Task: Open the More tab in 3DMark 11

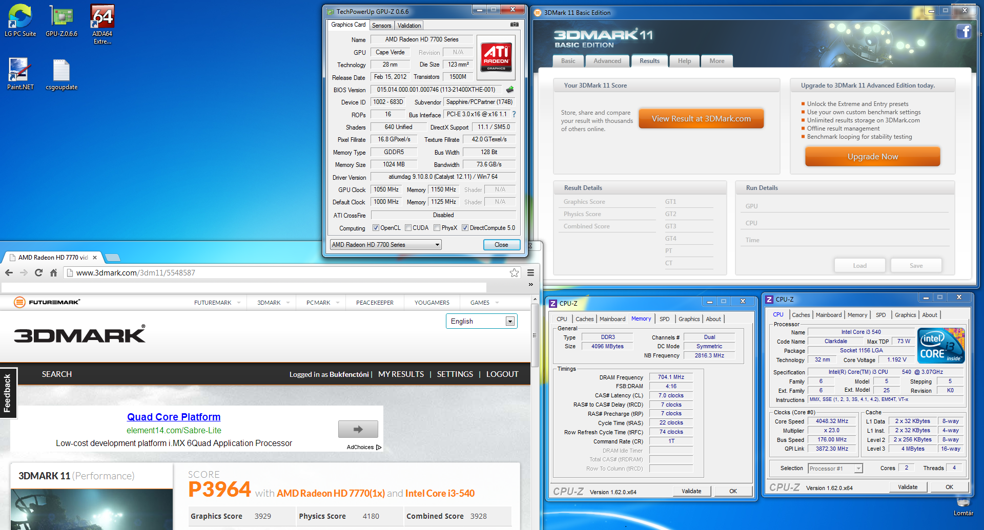Action: [717, 61]
